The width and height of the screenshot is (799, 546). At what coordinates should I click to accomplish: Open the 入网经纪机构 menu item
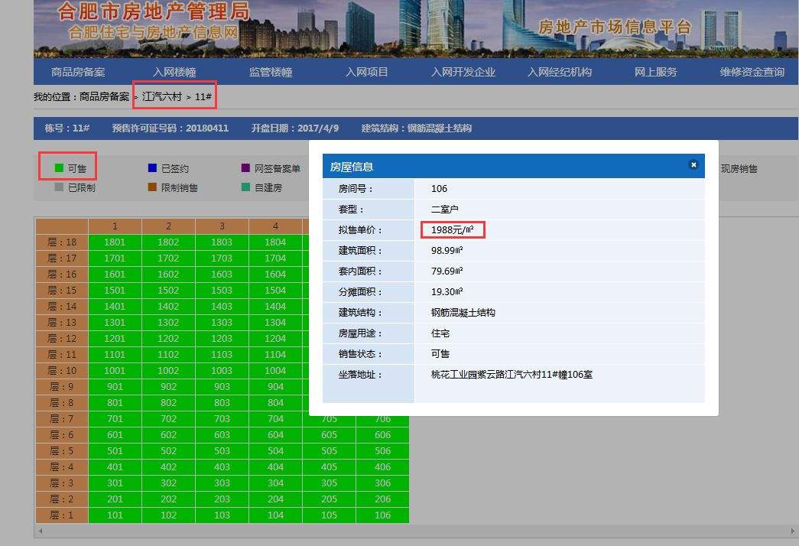(x=560, y=72)
